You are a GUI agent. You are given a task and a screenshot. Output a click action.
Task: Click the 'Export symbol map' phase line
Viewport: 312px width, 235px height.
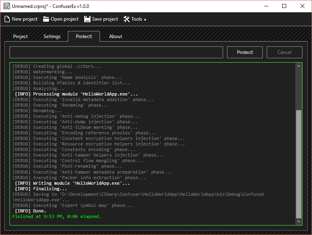click(x=72, y=205)
